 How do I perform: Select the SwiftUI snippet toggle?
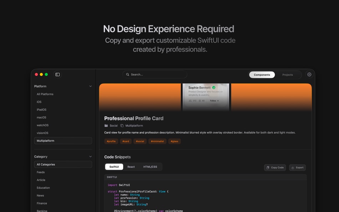(x=114, y=167)
